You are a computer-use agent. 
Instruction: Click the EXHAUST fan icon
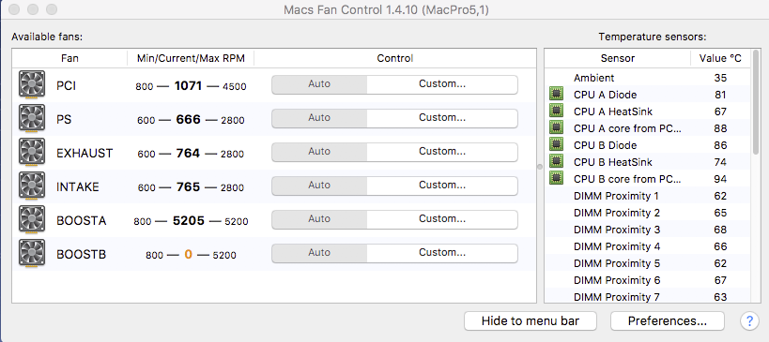point(32,152)
